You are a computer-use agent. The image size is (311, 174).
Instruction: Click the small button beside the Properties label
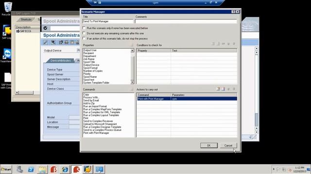click(132, 45)
